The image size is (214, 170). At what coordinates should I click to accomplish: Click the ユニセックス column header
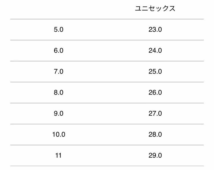tap(155, 9)
